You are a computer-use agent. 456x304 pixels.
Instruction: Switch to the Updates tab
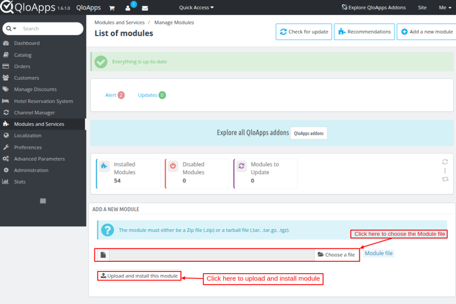click(152, 95)
